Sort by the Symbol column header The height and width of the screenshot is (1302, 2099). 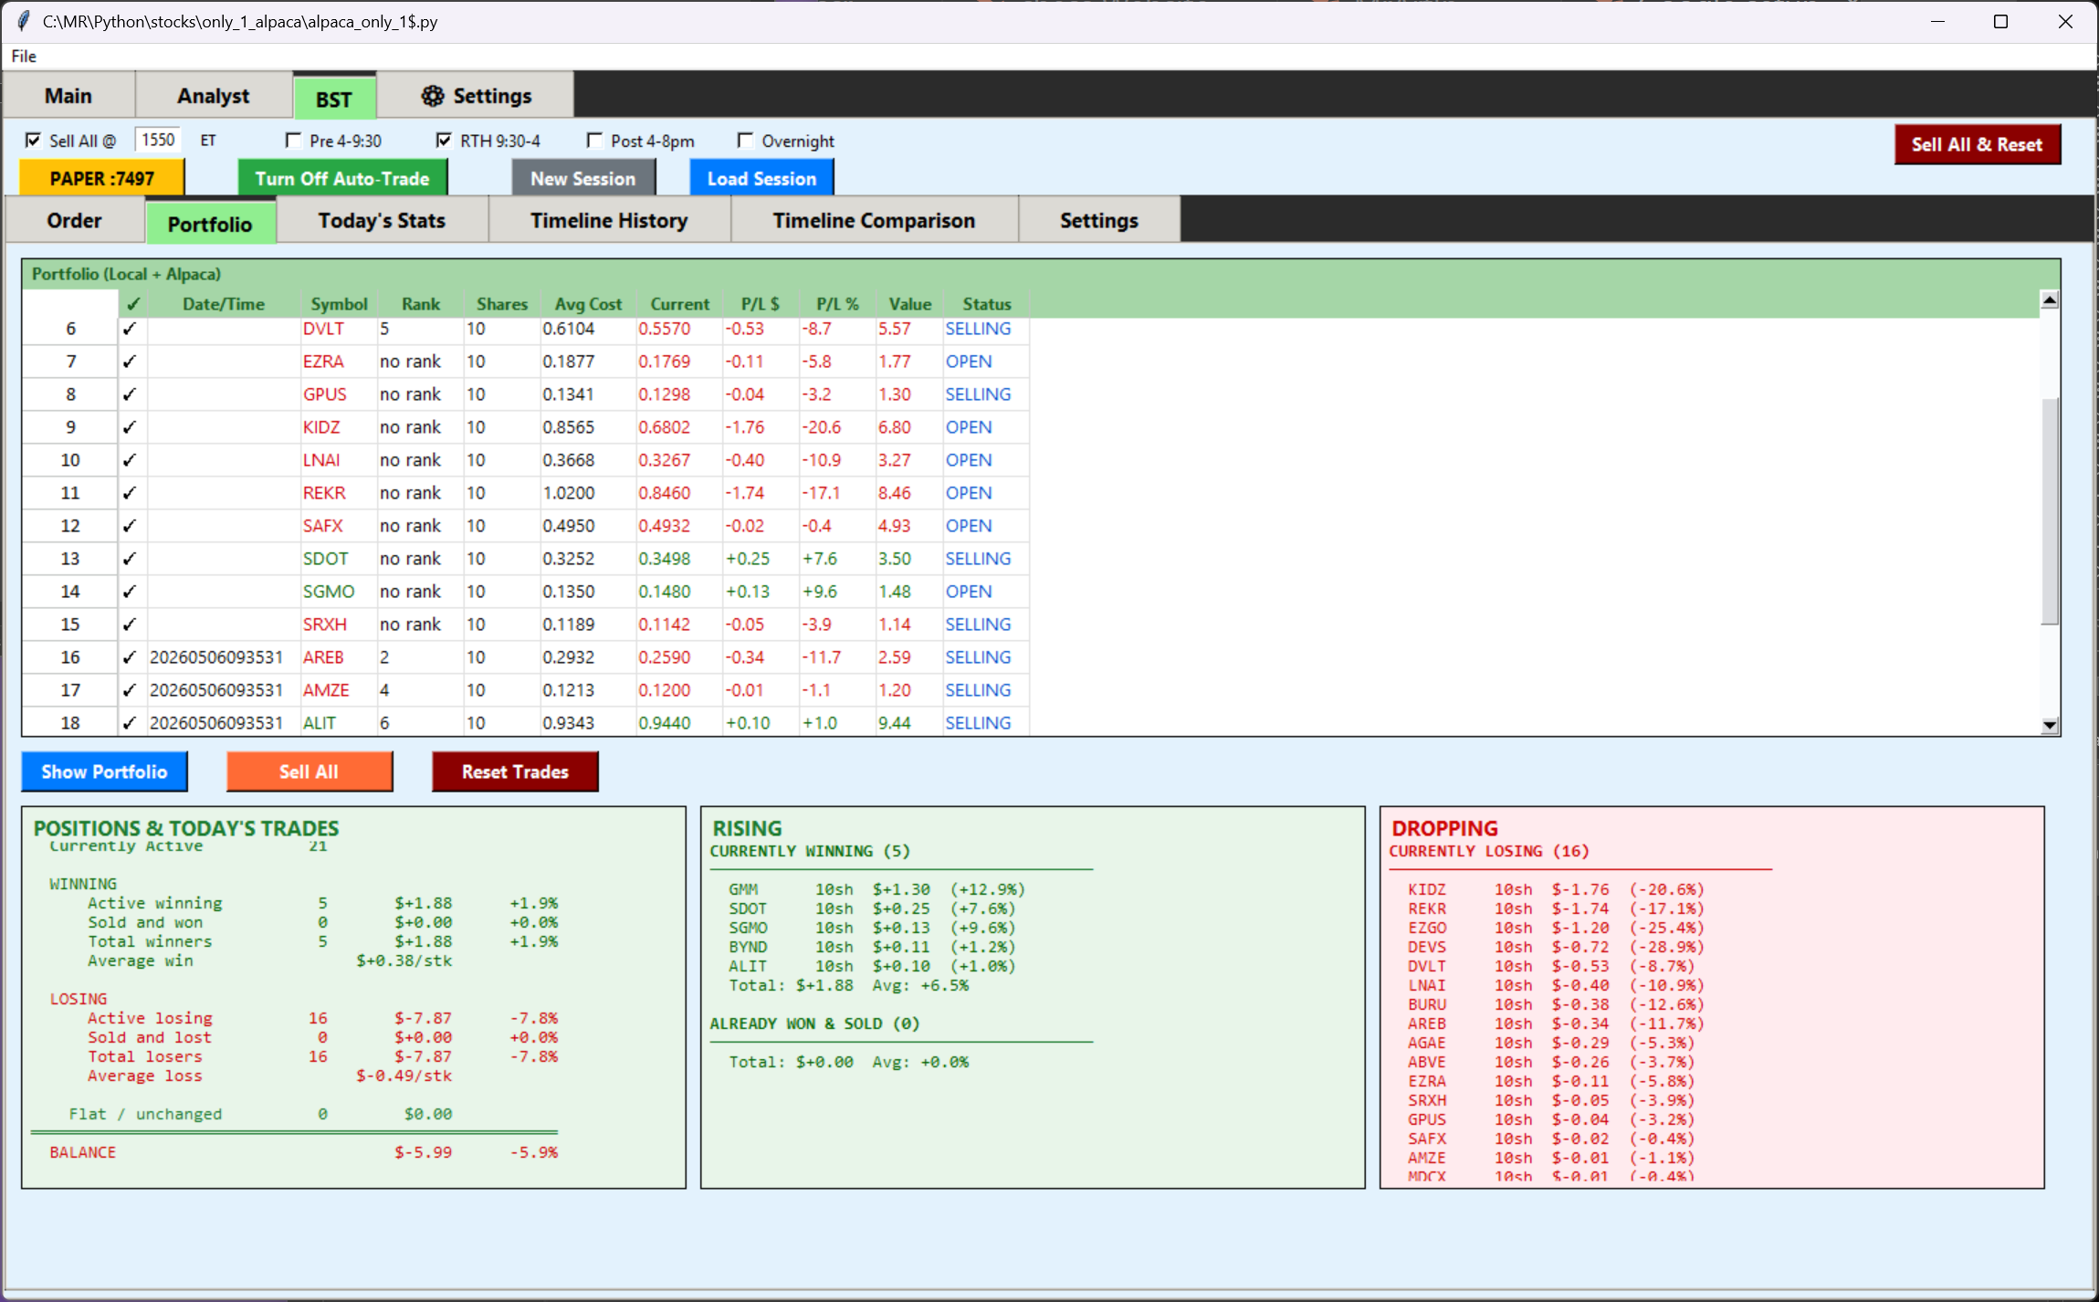(339, 304)
